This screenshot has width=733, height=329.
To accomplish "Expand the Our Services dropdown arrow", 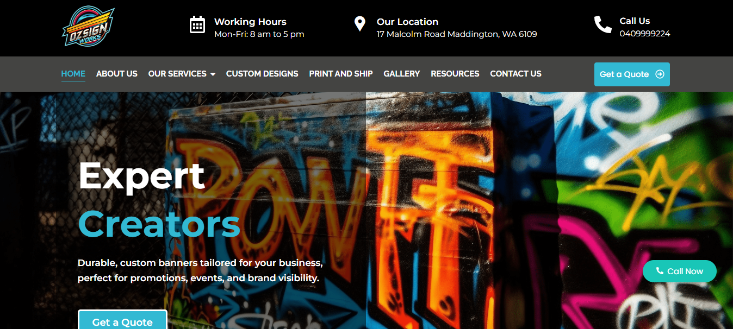I will (213, 74).
